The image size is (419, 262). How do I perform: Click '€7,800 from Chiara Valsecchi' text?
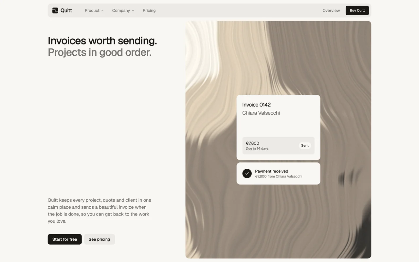coord(279,177)
